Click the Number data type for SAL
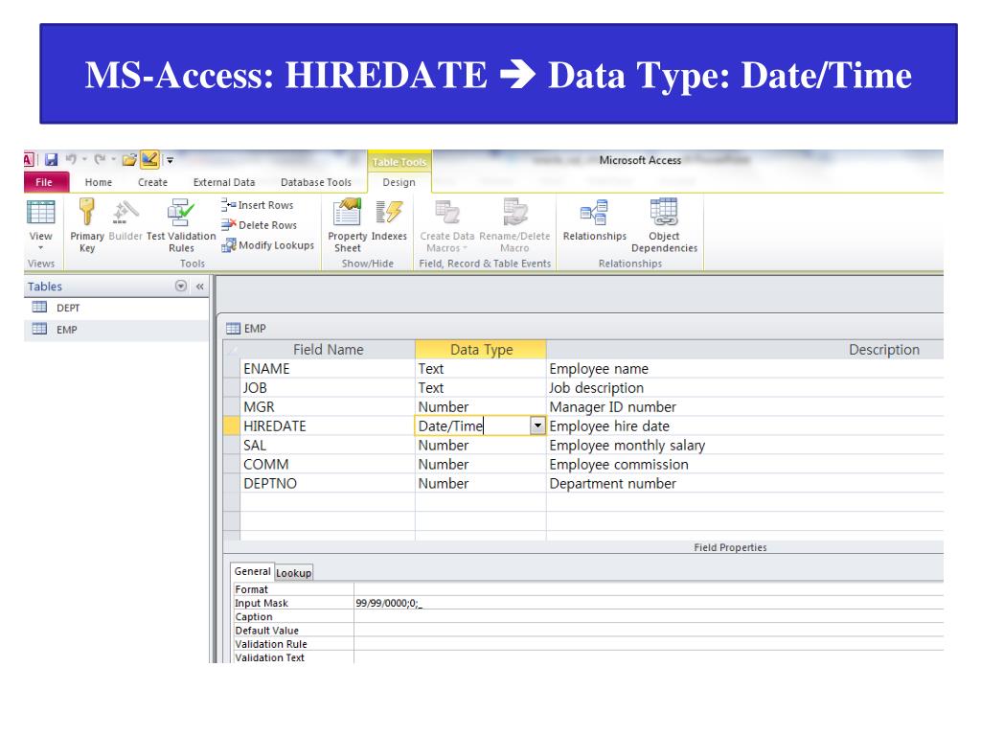 (x=481, y=445)
